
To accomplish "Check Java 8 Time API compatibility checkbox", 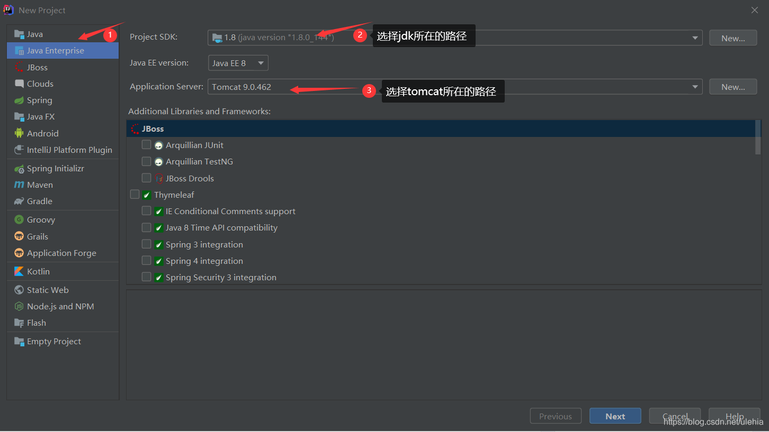I will click(146, 227).
